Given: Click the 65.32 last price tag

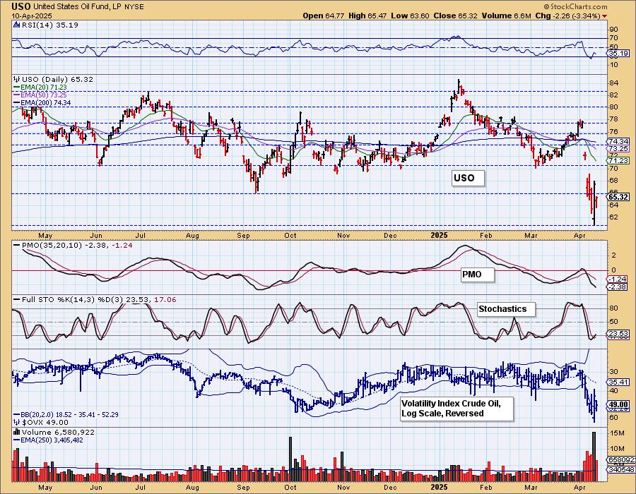Looking at the screenshot, I should [619, 197].
